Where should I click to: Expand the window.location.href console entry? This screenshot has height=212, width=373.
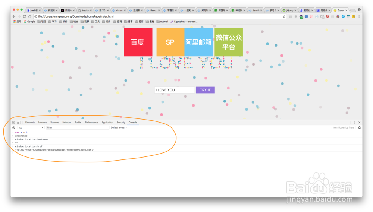13,146
